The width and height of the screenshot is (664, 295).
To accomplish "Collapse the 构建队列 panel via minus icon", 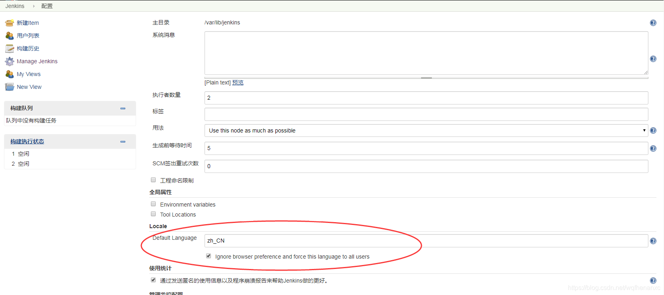I will 123,108.
